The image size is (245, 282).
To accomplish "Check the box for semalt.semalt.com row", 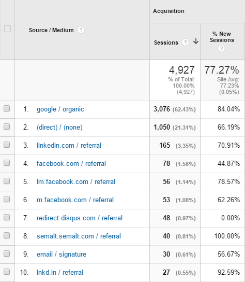I will click(x=7, y=235).
